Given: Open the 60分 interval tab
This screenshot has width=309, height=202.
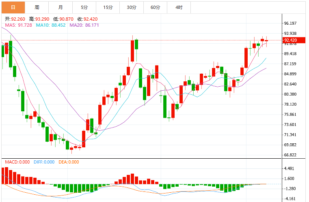Looking at the screenshot, I should tap(155, 7).
